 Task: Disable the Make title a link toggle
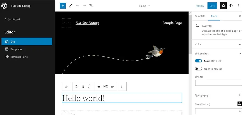pos(198,61)
